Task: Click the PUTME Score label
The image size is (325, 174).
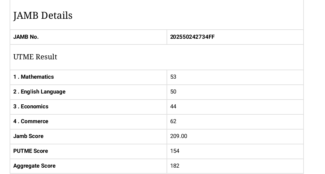Action: [x=30, y=151]
